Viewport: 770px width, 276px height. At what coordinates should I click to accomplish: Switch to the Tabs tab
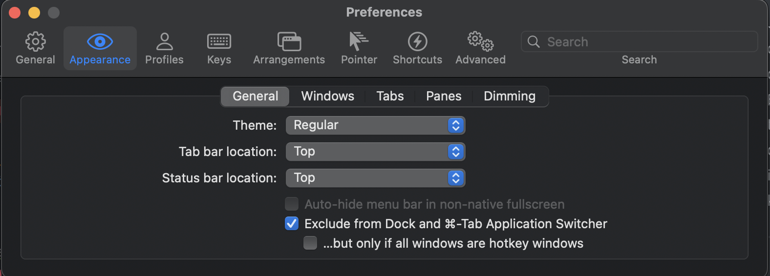390,96
